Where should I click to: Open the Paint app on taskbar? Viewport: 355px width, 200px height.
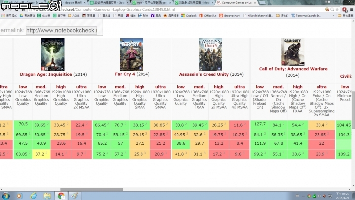point(75,196)
